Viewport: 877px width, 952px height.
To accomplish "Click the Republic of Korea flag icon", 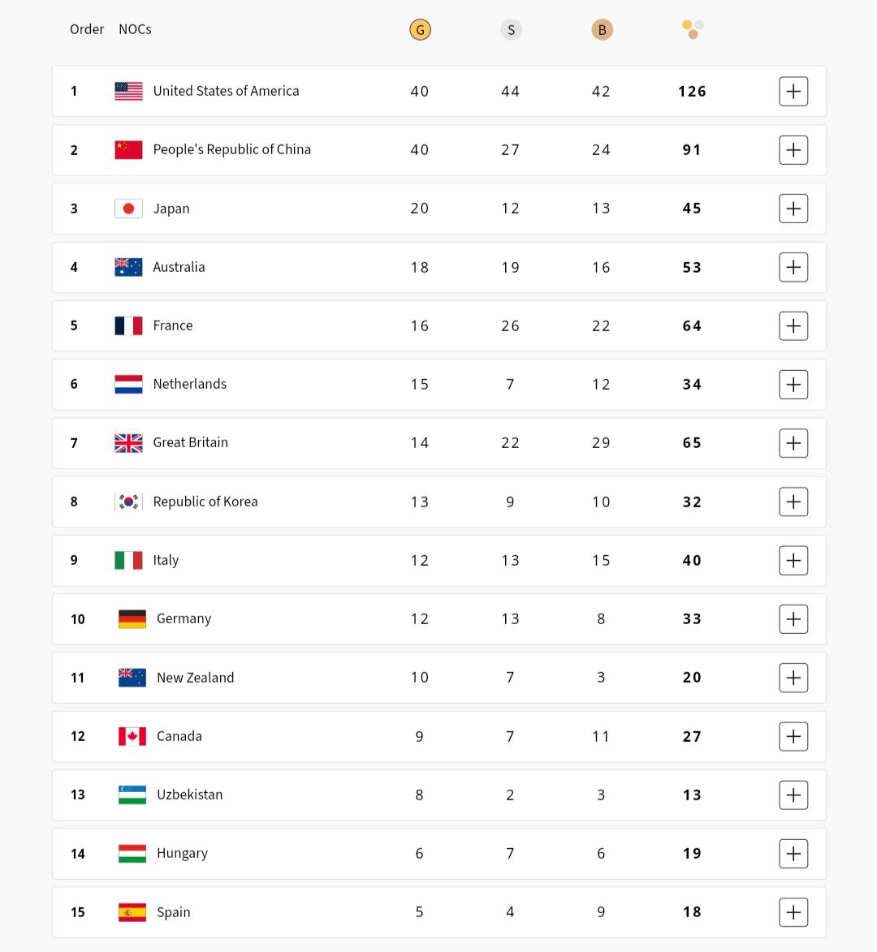I will (127, 502).
